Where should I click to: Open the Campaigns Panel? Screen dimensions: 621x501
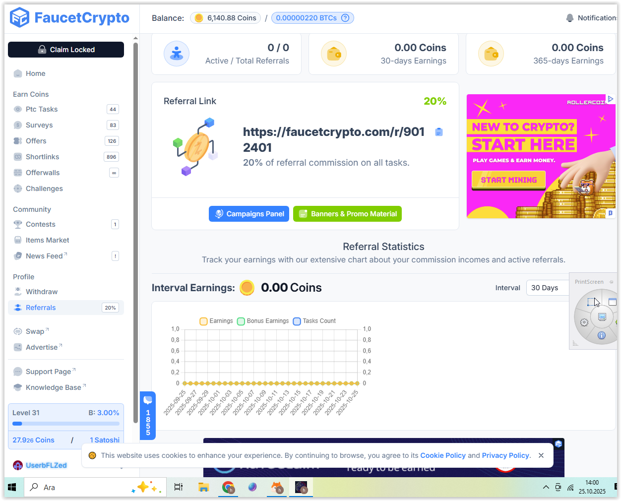[249, 214]
